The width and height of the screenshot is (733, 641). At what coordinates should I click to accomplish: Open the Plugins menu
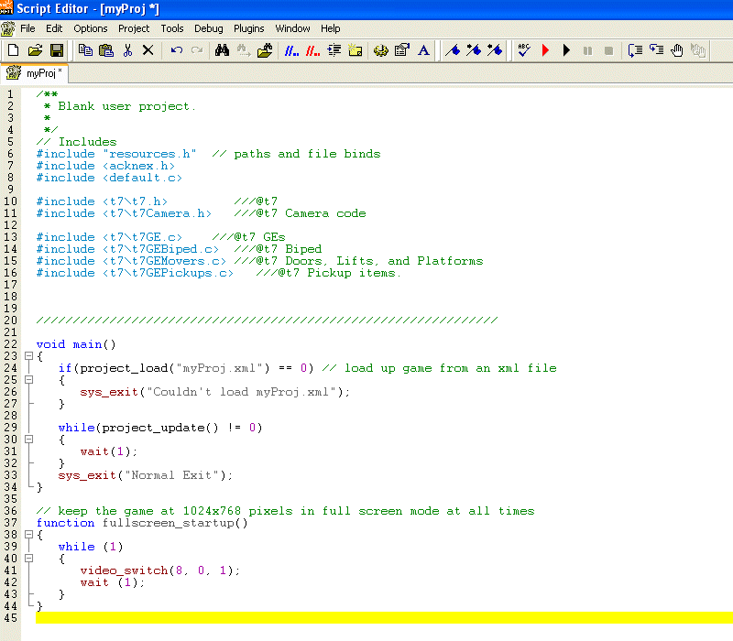(x=248, y=28)
